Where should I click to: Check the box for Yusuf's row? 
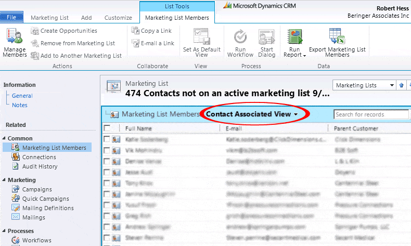pos(107,205)
